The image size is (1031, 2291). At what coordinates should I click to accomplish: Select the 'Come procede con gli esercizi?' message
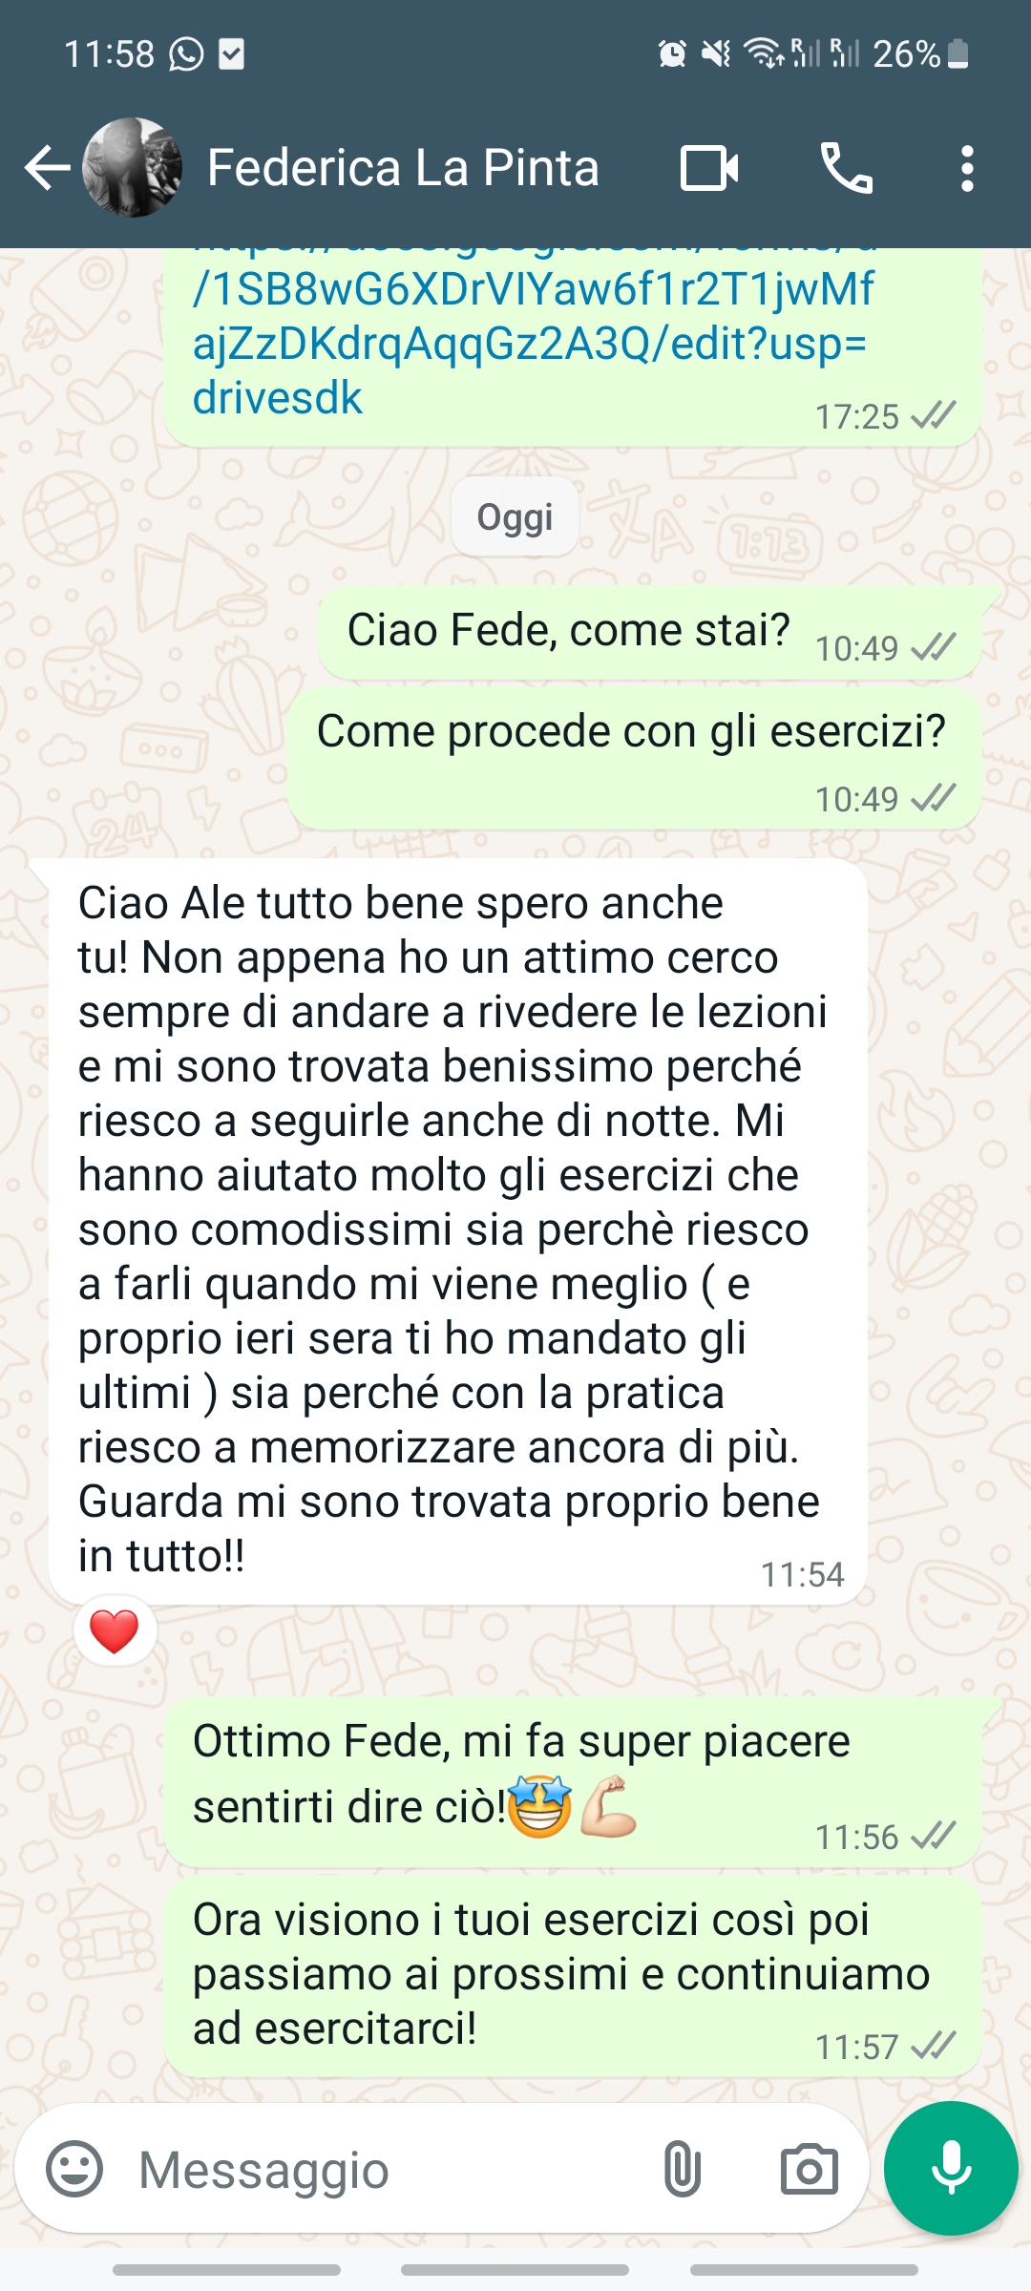tap(635, 759)
